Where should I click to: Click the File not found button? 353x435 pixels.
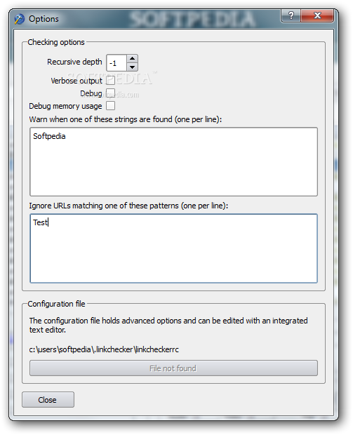click(x=174, y=368)
